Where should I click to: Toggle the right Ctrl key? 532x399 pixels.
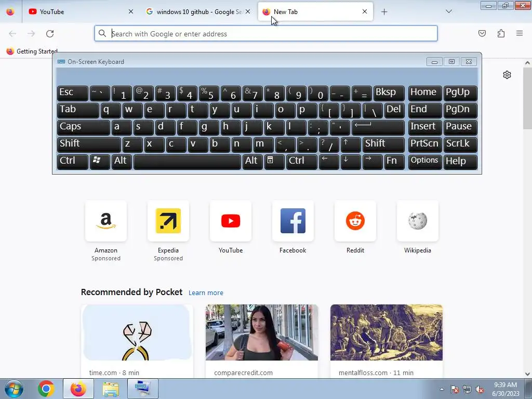302,161
